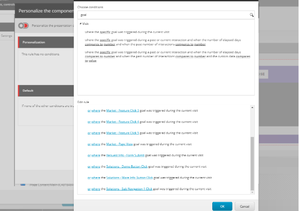Toggle the Personalize the presentation switch
The width and height of the screenshot is (299, 211).
[23, 25]
